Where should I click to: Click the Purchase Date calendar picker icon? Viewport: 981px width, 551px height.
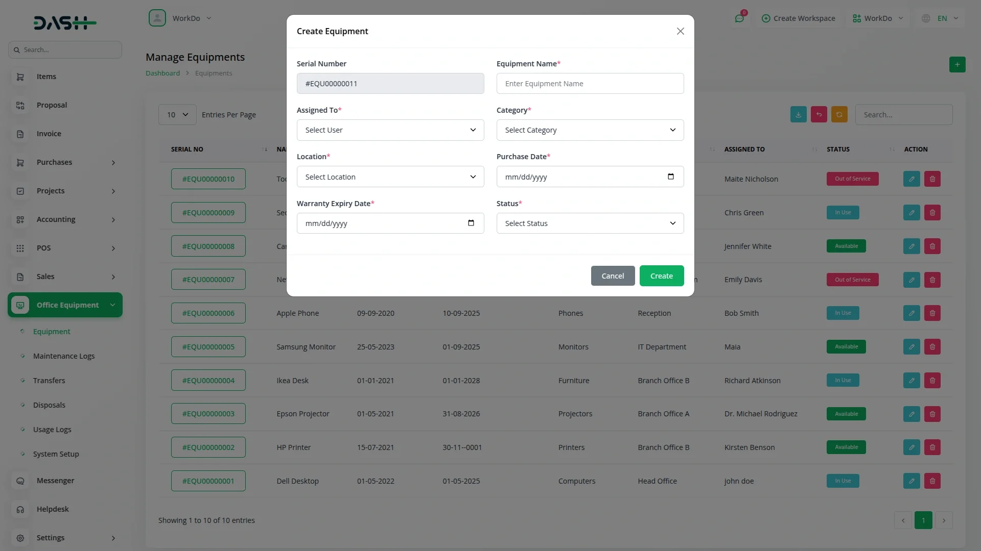click(670, 177)
